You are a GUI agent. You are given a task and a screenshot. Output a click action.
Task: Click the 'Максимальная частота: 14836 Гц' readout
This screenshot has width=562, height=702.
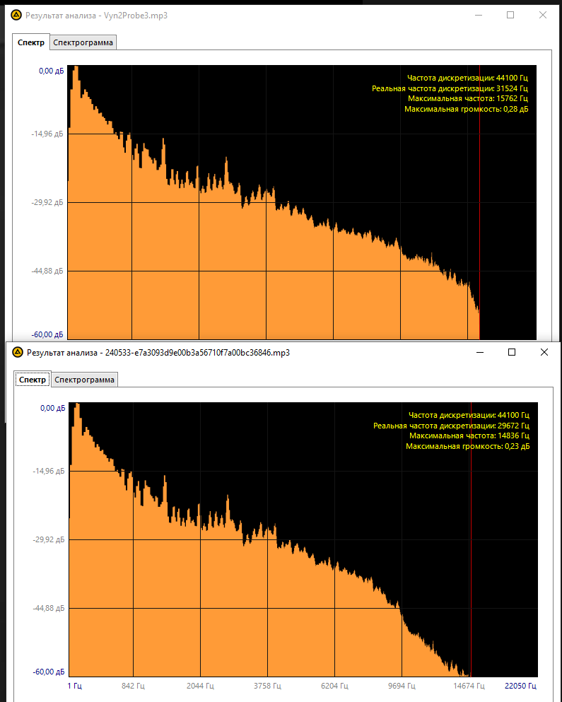[469, 435]
